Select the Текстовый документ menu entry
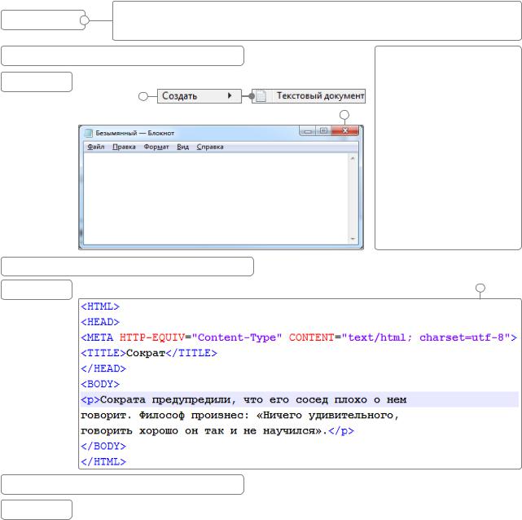Viewport: 522px width, 520px height. [x=309, y=96]
